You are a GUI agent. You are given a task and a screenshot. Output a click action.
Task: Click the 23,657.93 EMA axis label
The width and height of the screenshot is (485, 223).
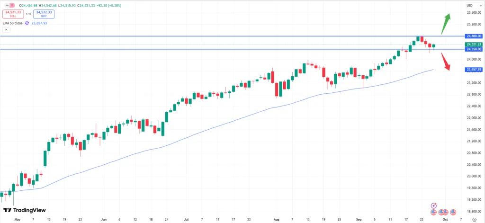click(x=474, y=70)
